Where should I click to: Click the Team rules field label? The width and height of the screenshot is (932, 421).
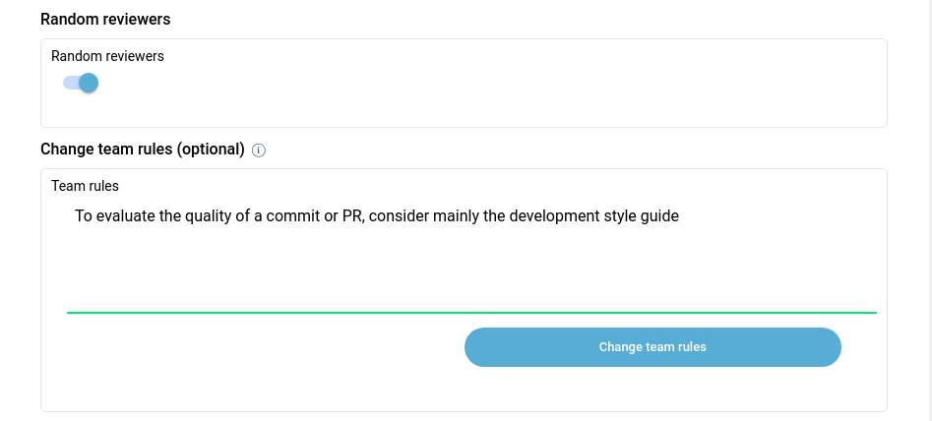(85, 185)
